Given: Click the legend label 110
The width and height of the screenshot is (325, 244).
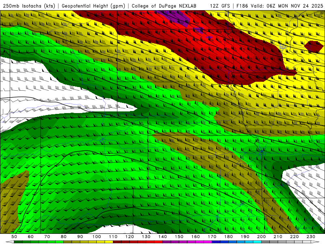Looking at the screenshot, I should (113, 237).
